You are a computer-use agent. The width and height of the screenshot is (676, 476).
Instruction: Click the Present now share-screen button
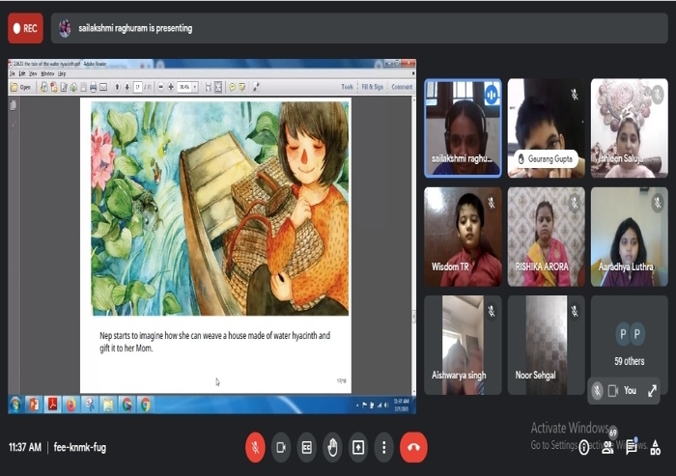pos(358,448)
